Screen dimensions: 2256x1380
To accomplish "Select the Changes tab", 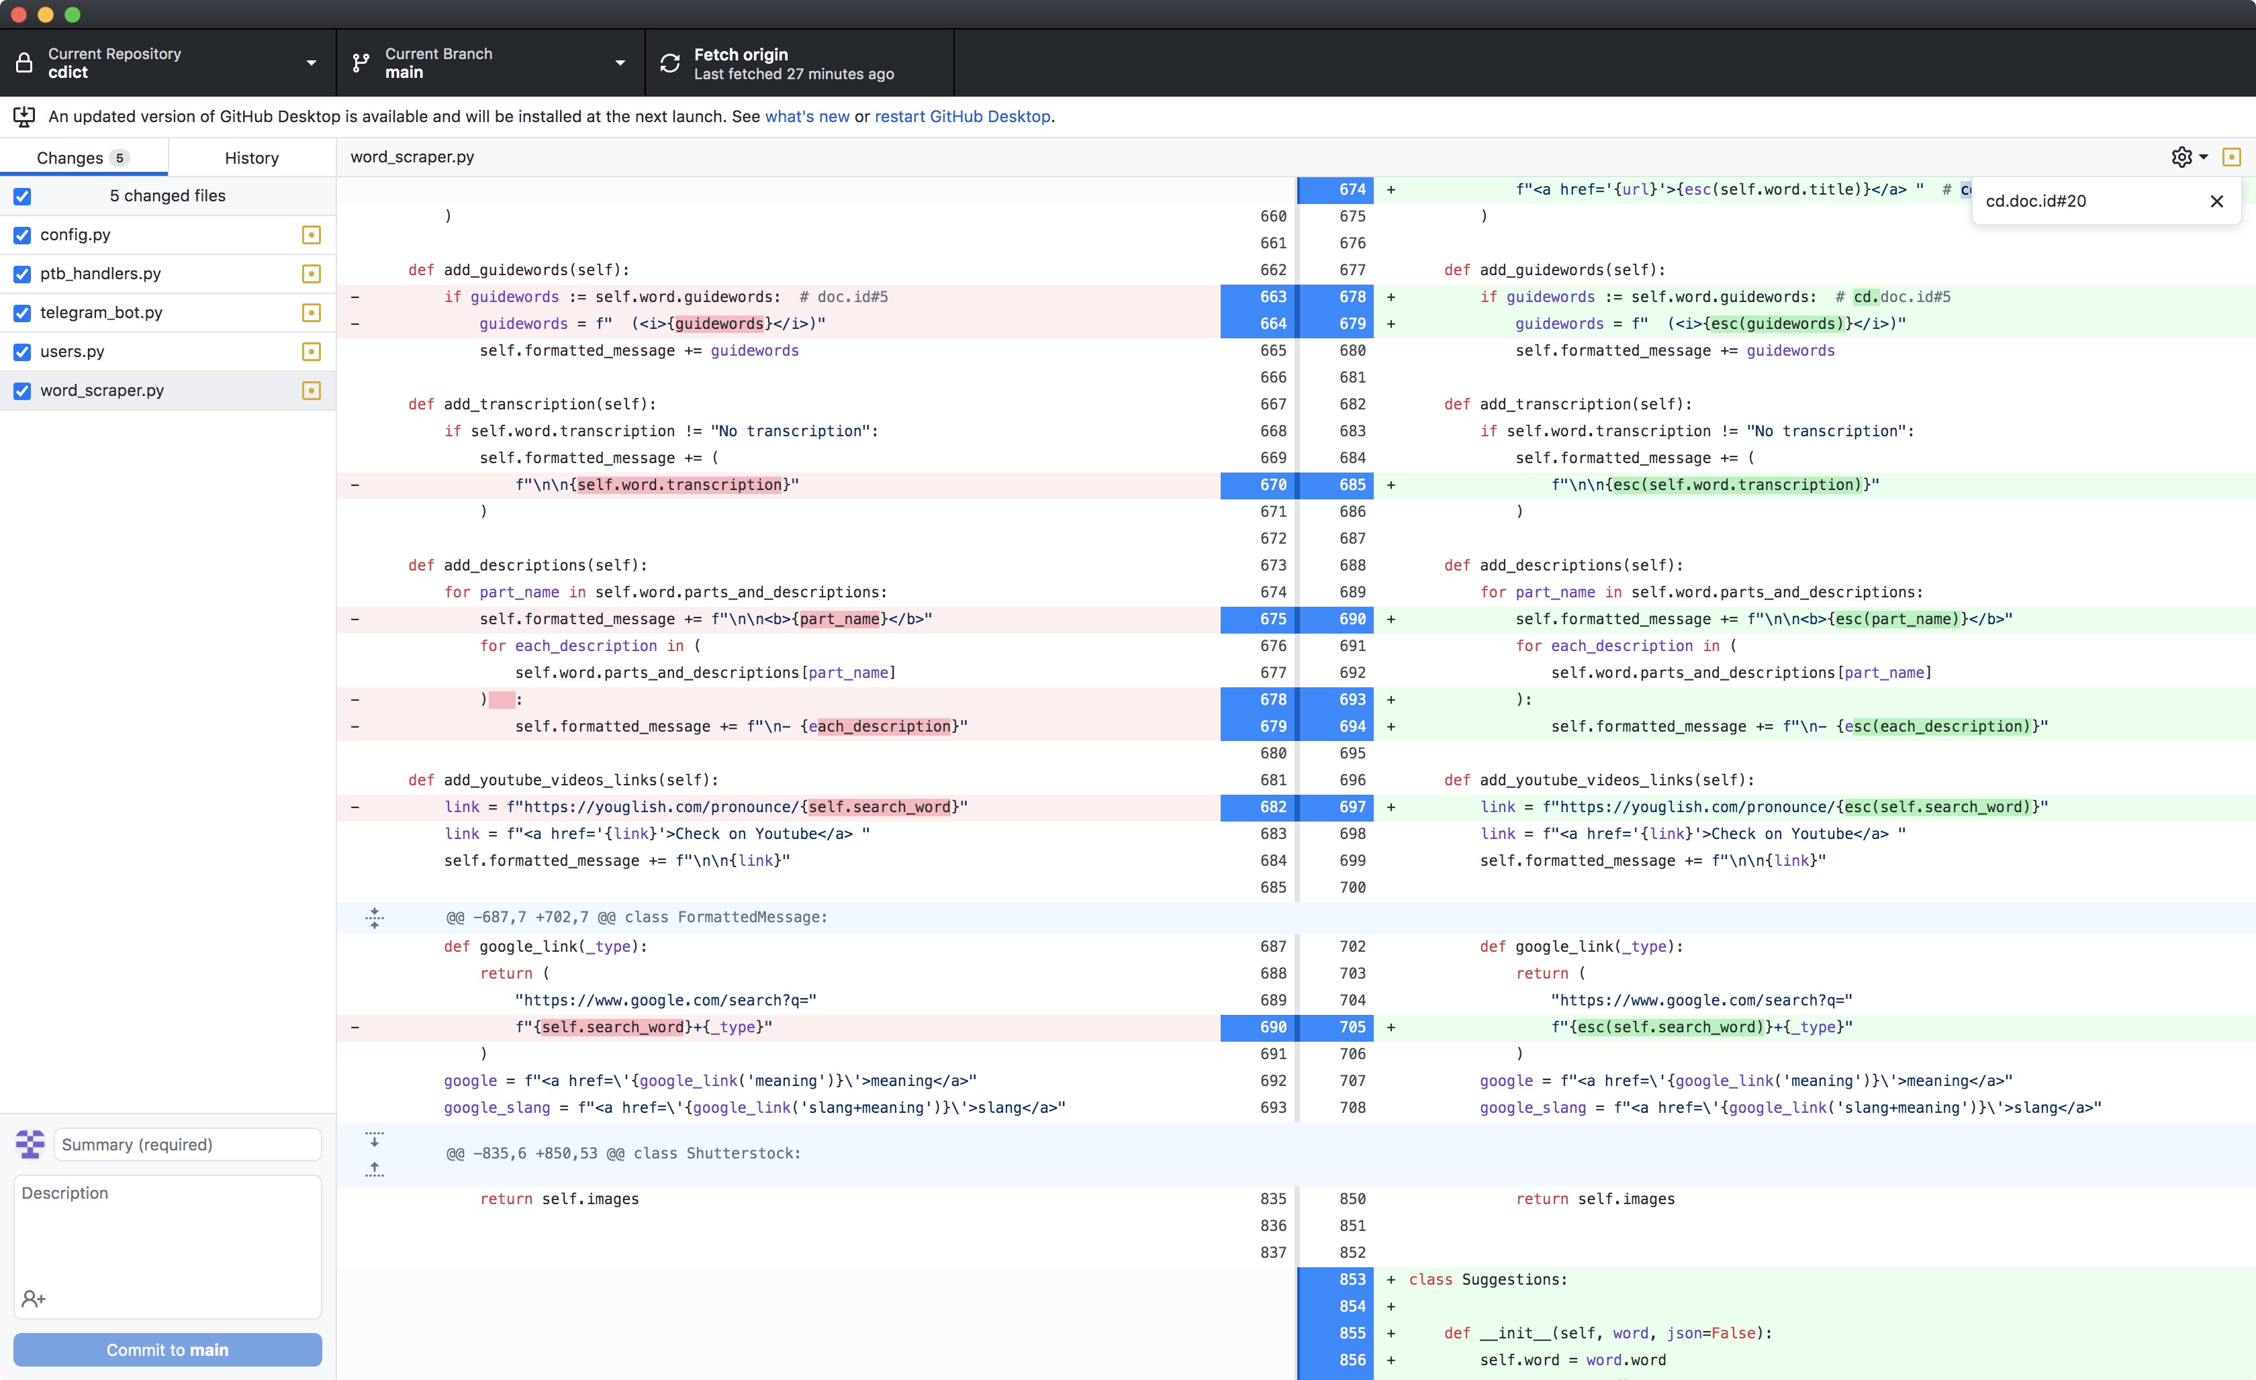I will 83,158.
